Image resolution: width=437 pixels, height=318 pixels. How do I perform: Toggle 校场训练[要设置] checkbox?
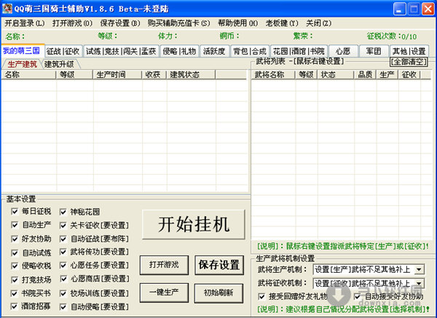point(63,293)
